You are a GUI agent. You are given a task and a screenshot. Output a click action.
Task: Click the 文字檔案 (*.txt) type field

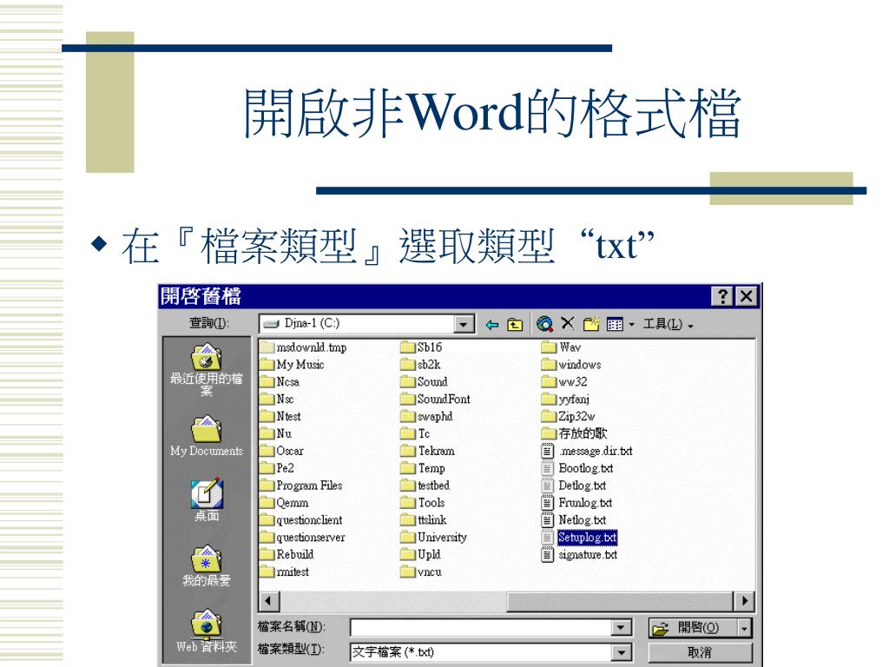point(481,652)
